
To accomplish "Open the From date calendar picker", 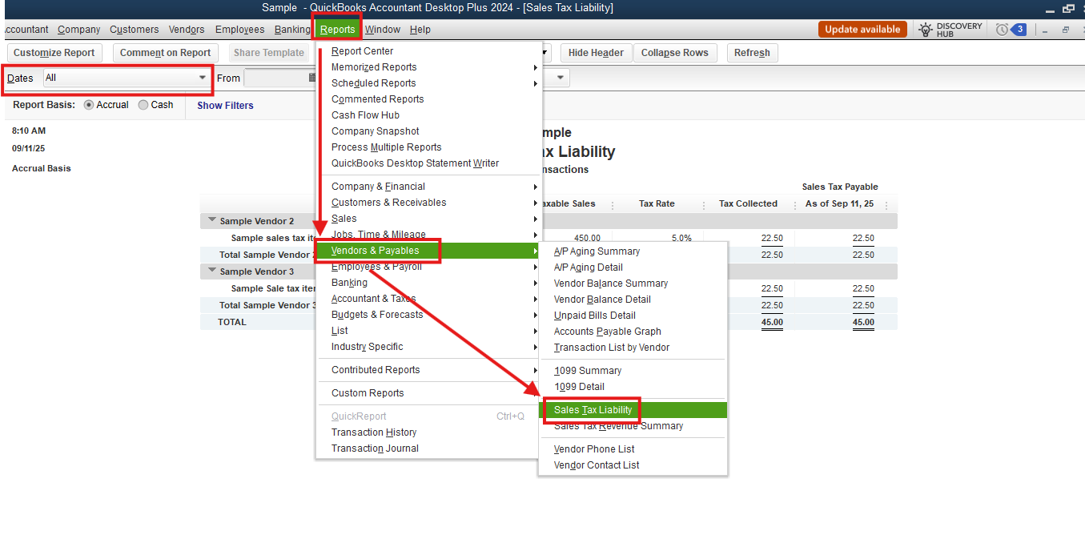I will (x=312, y=78).
